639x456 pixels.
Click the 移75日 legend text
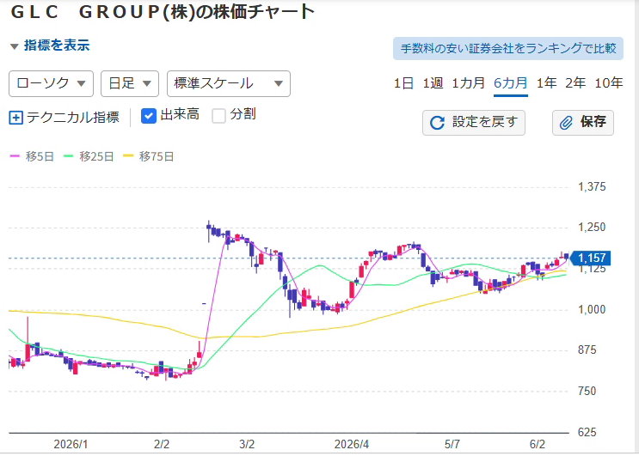(157, 156)
